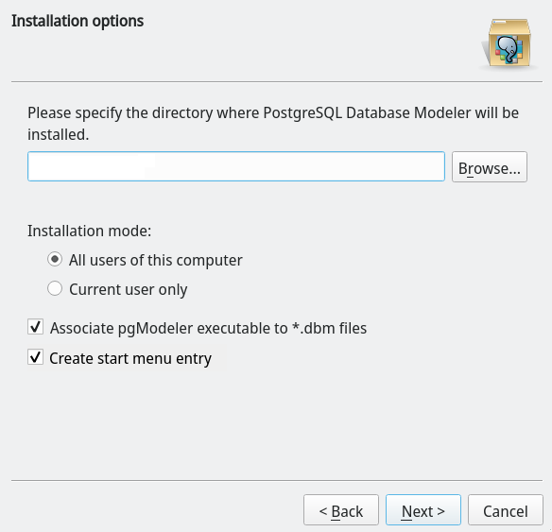552x532 pixels.
Task: Choose the Current user only radio button
Action: point(55,288)
